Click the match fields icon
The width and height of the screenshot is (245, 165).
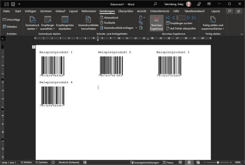(141, 23)
